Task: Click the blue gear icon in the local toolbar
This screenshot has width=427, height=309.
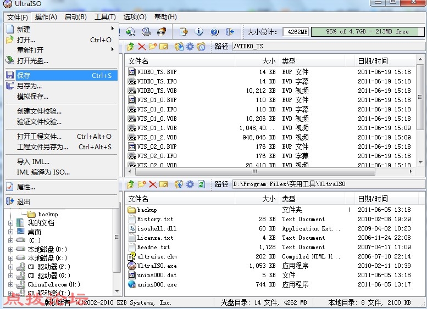Action: click(190, 184)
